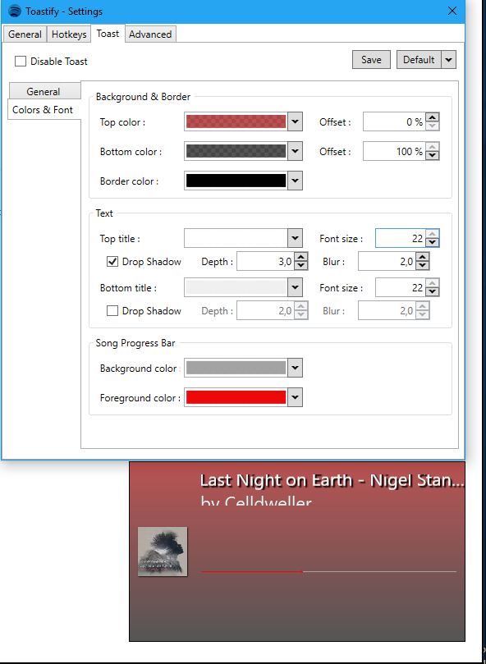Click the Toastify app icon in title bar
486x664 pixels.
tap(15, 11)
